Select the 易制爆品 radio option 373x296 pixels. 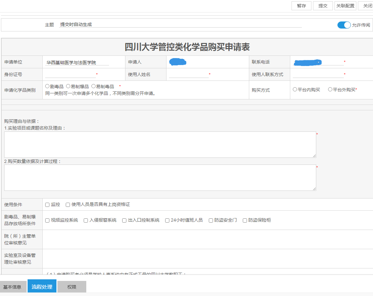click(x=68, y=86)
